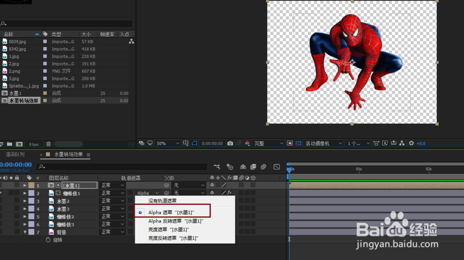Click the timeline layer search field

[122, 167]
